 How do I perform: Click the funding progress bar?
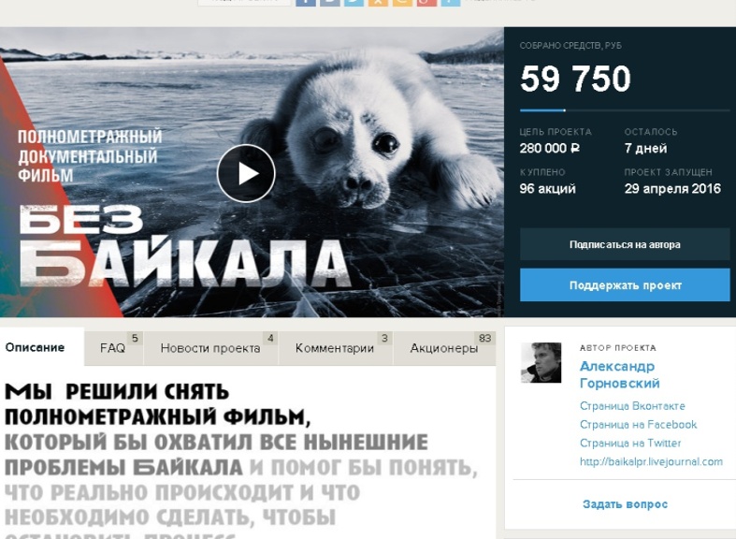click(625, 110)
